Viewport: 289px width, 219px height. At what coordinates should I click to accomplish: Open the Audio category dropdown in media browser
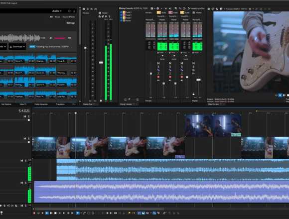pos(57,11)
